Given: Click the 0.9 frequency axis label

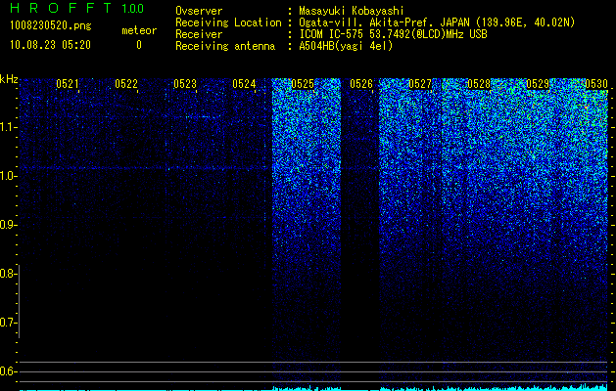Looking at the screenshot, I should pyautogui.click(x=7, y=225).
